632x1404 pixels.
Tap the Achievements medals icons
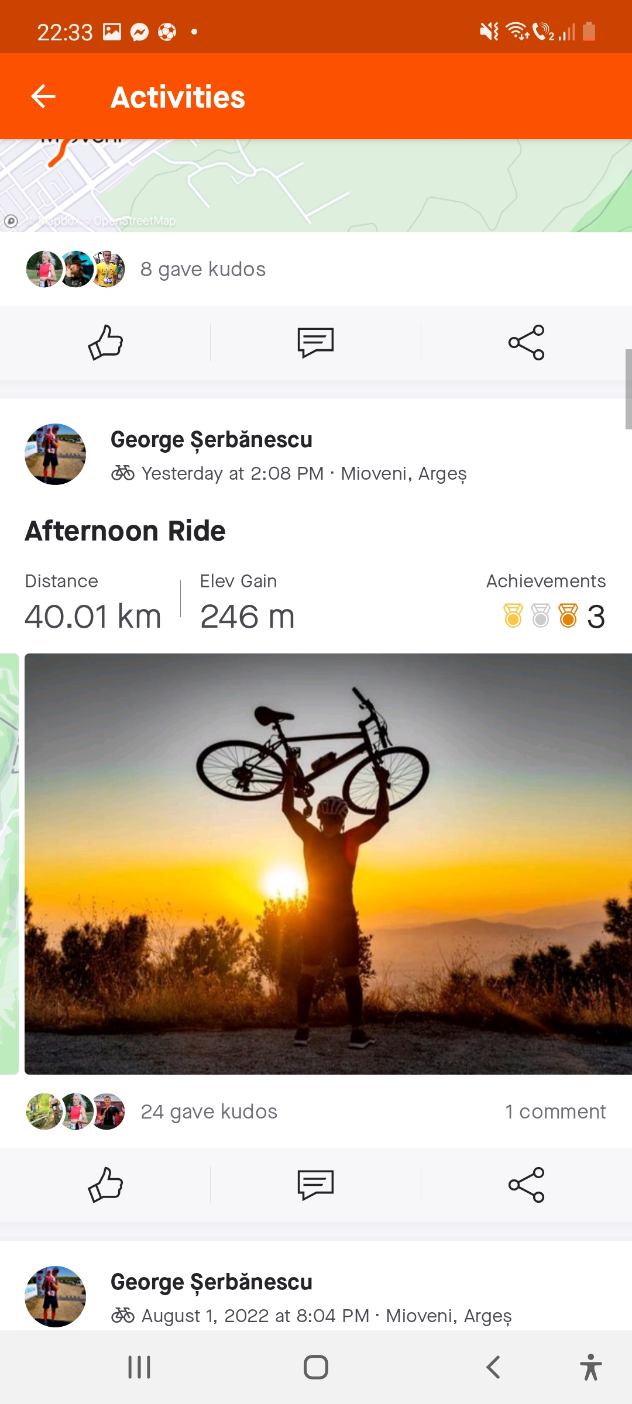pyautogui.click(x=540, y=616)
